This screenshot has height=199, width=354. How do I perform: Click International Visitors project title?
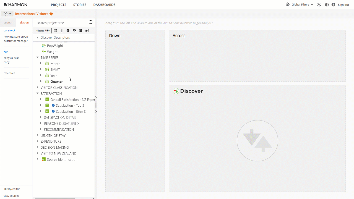pyautogui.click(x=32, y=14)
